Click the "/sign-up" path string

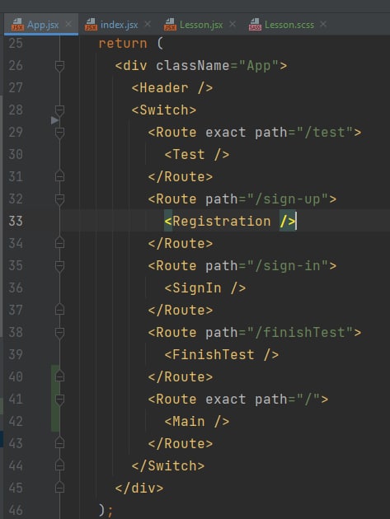[288, 199]
